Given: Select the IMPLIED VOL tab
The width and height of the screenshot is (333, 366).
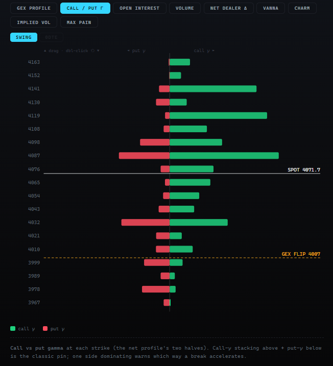Looking at the screenshot, I should [34, 22].
